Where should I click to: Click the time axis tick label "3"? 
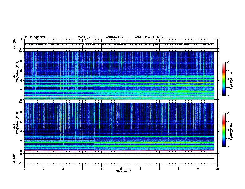tap(82, 169)
